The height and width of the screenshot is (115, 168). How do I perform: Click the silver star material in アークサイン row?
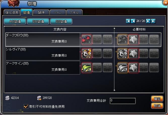click(133, 67)
